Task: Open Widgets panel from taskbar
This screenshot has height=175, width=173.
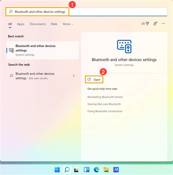Action: [86, 170]
